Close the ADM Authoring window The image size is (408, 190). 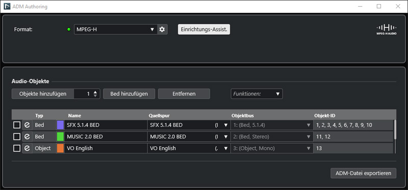[398, 6]
